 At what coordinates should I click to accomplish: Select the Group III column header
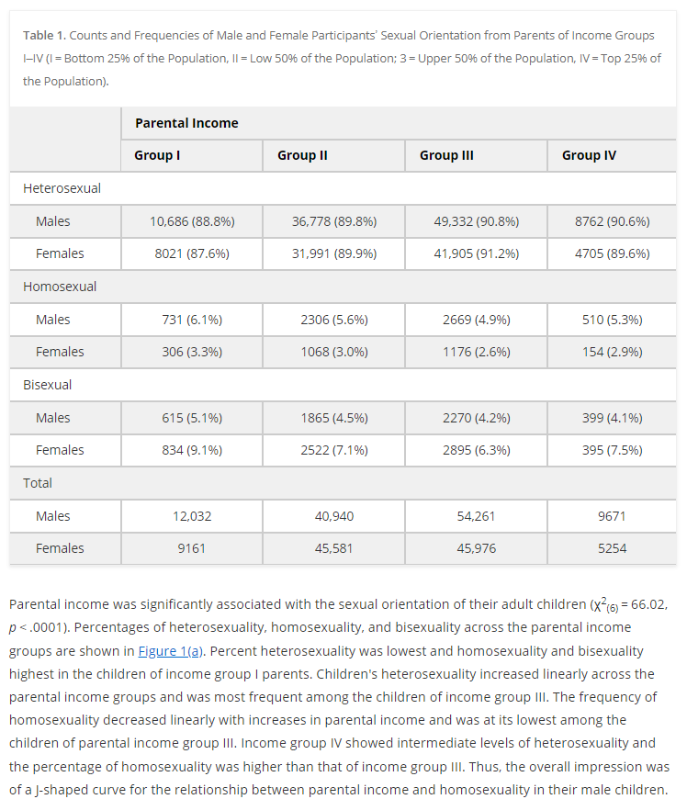(446, 155)
